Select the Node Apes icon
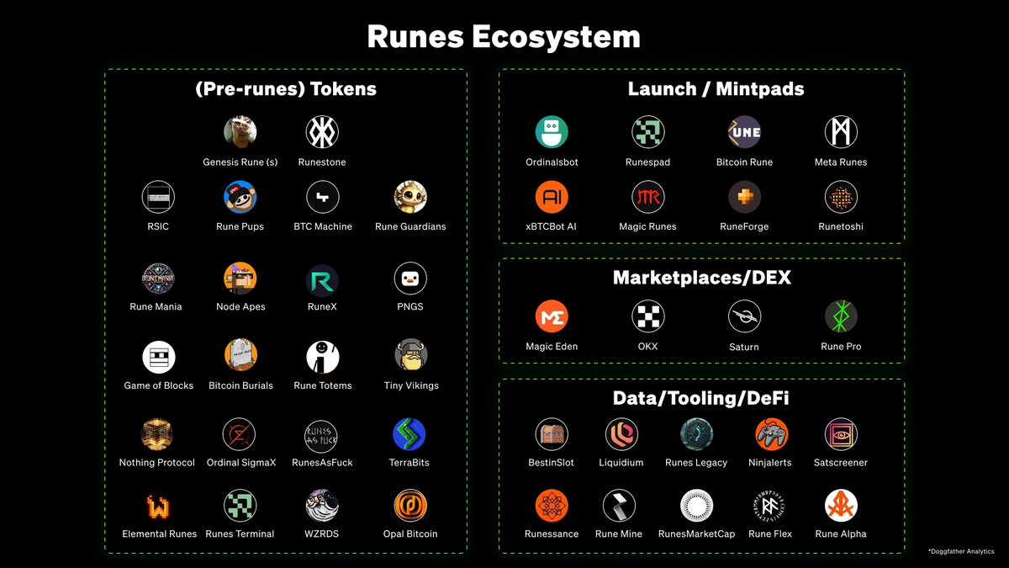 pos(240,279)
